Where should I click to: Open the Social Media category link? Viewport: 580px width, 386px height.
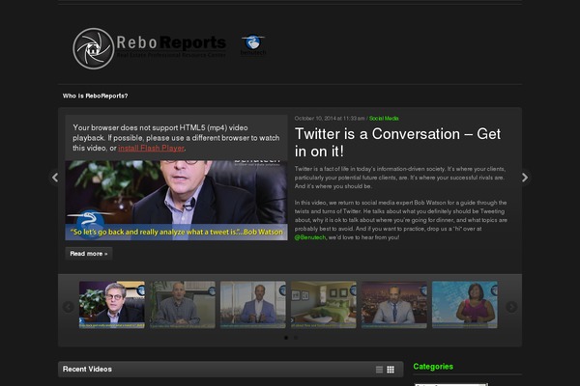pos(384,119)
